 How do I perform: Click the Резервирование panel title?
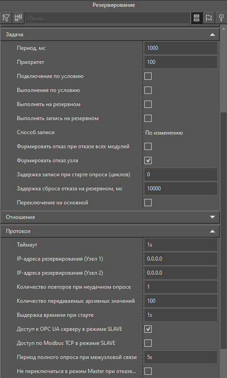click(113, 5)
